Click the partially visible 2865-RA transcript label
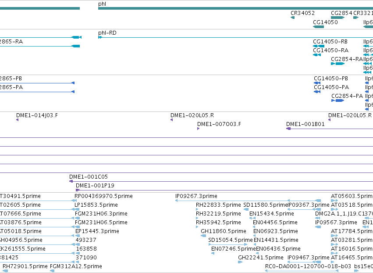This screenshot has width=373, height=273. [x=11, y=42]
